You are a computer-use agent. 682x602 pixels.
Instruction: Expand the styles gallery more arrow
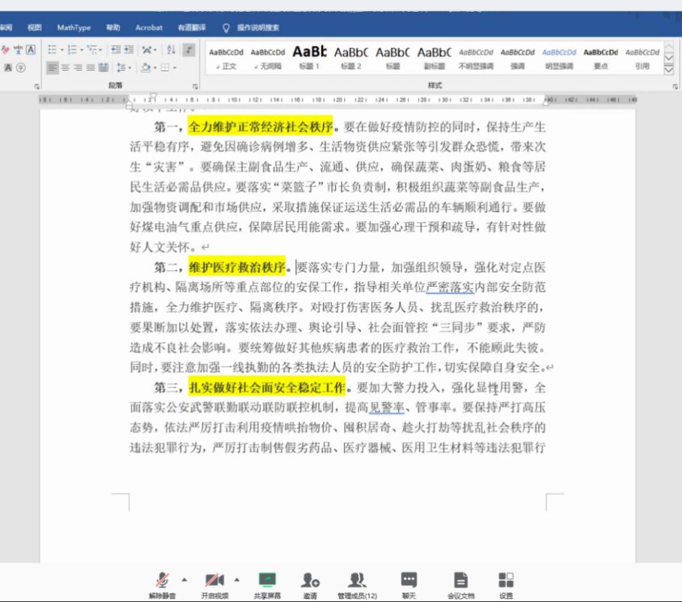coord(669,69)
